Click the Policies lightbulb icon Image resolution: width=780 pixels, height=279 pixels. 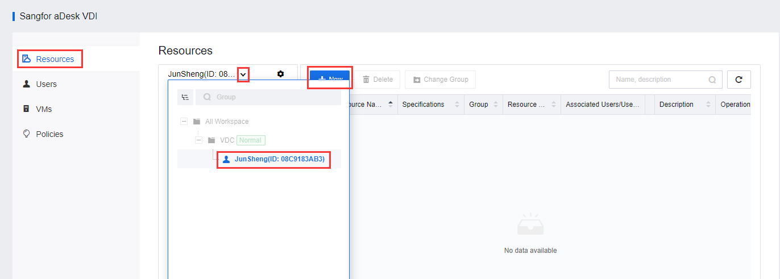tap(26, 134)
